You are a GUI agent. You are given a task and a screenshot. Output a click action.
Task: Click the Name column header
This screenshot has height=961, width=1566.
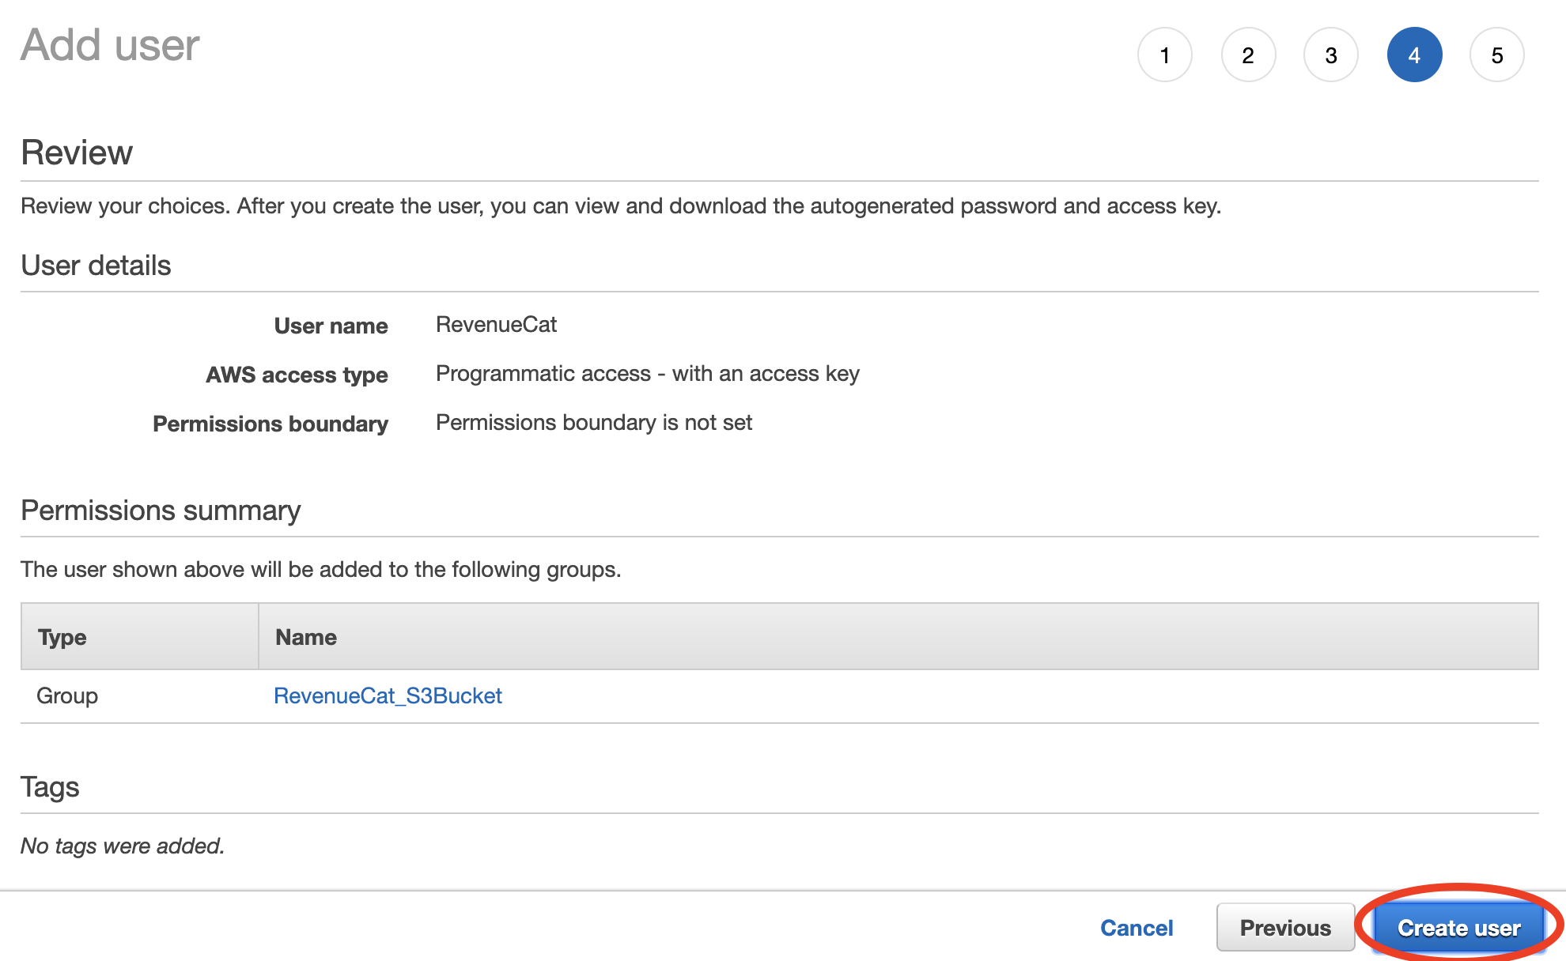click(306, 637)
